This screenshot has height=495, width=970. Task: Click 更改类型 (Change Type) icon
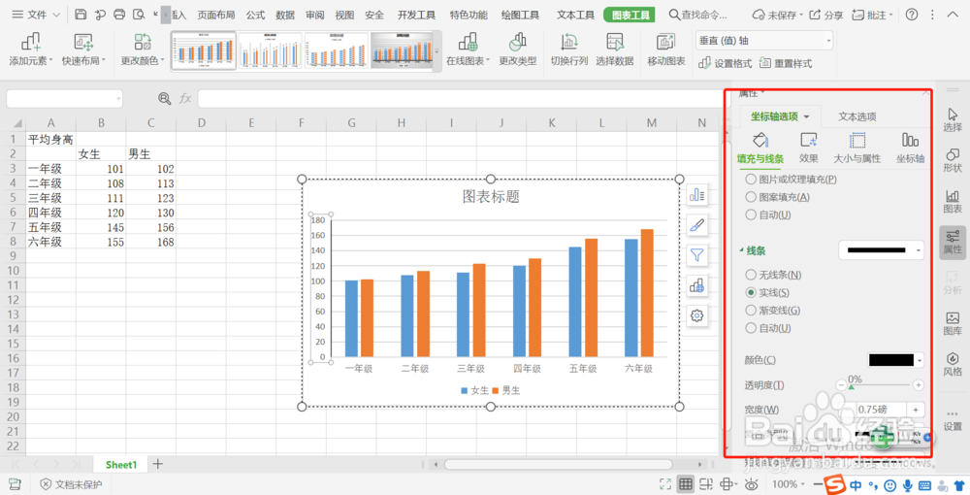coord(518,49)
